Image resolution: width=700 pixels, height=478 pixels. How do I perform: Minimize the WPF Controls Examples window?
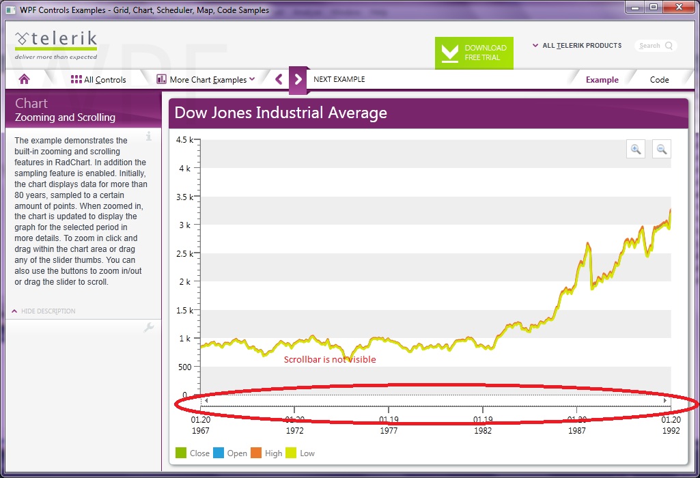point(635,7)
